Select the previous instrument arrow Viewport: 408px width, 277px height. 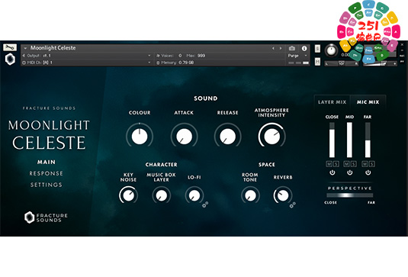pyautogui.click(x=273, y=48)
